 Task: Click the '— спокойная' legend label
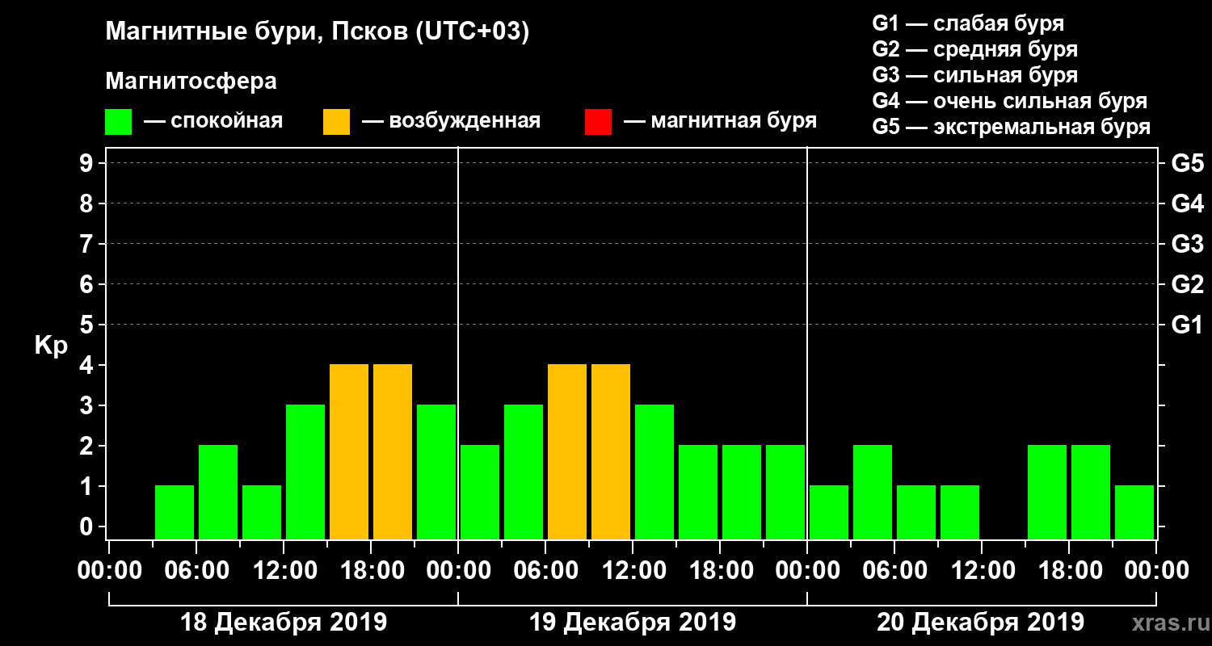pyautogui.click(x=213, y=122)
